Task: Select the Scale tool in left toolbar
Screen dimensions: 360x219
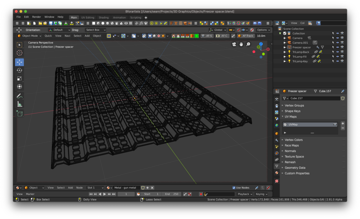Action: [x=19, y=78]
